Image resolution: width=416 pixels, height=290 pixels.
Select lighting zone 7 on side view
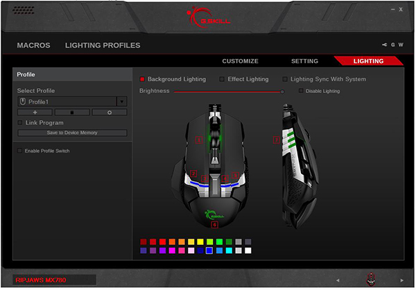[x=277, y=139]
